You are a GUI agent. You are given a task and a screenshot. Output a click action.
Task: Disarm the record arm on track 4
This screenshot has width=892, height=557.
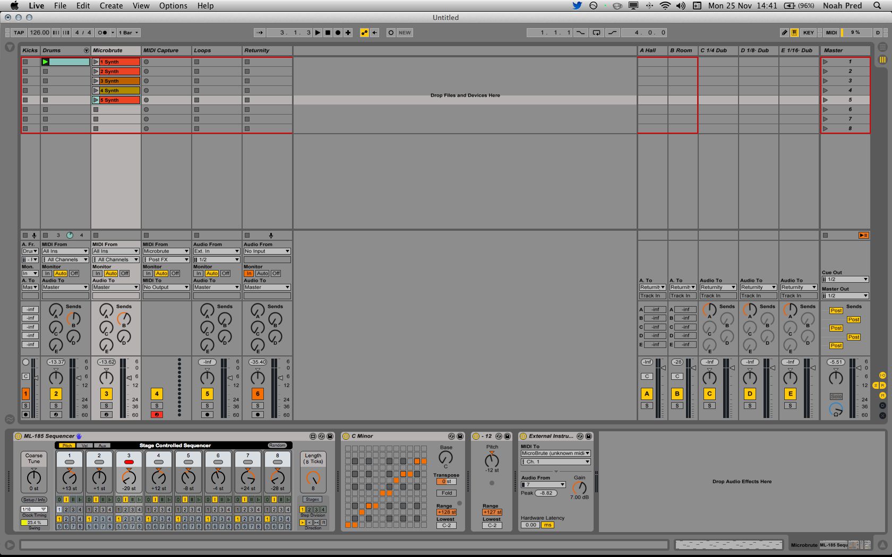point(157,414)
